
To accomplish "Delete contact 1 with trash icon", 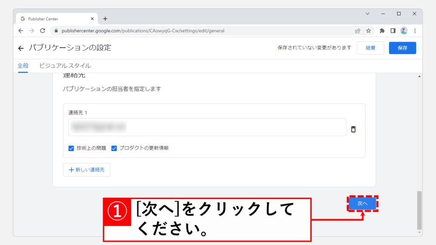I will (353, 129).
